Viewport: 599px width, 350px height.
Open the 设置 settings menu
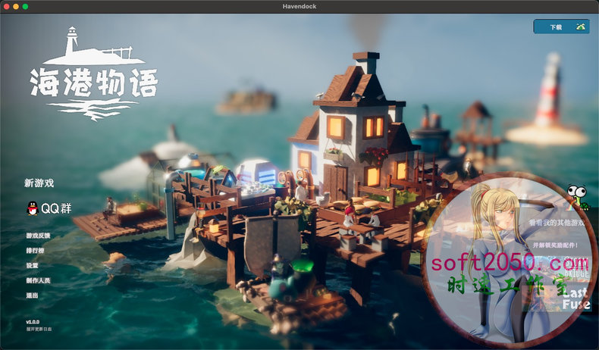pos(32,266)
